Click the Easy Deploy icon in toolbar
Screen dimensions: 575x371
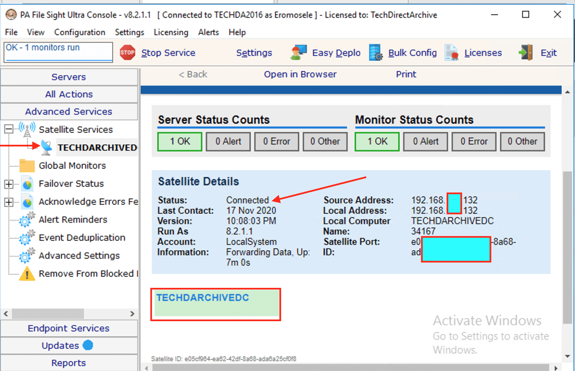[298, 53]
